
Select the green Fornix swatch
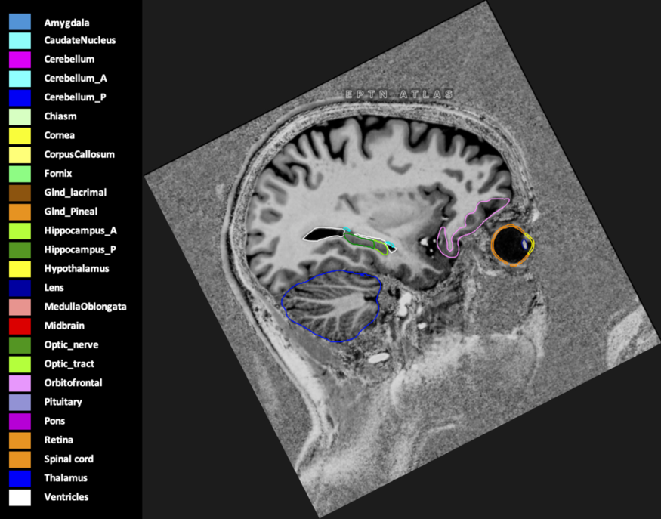click(x=20, y=174)
